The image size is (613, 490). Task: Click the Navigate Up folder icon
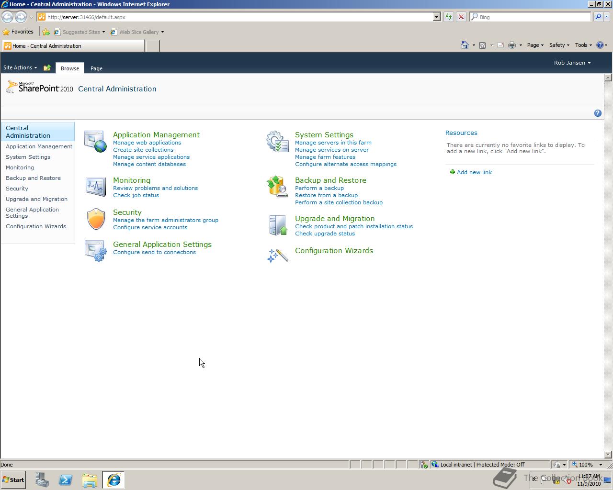click(47, 68)
